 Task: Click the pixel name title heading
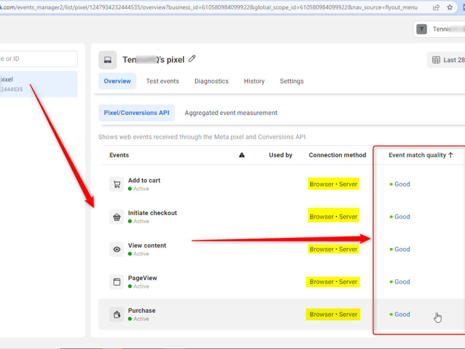153,60
